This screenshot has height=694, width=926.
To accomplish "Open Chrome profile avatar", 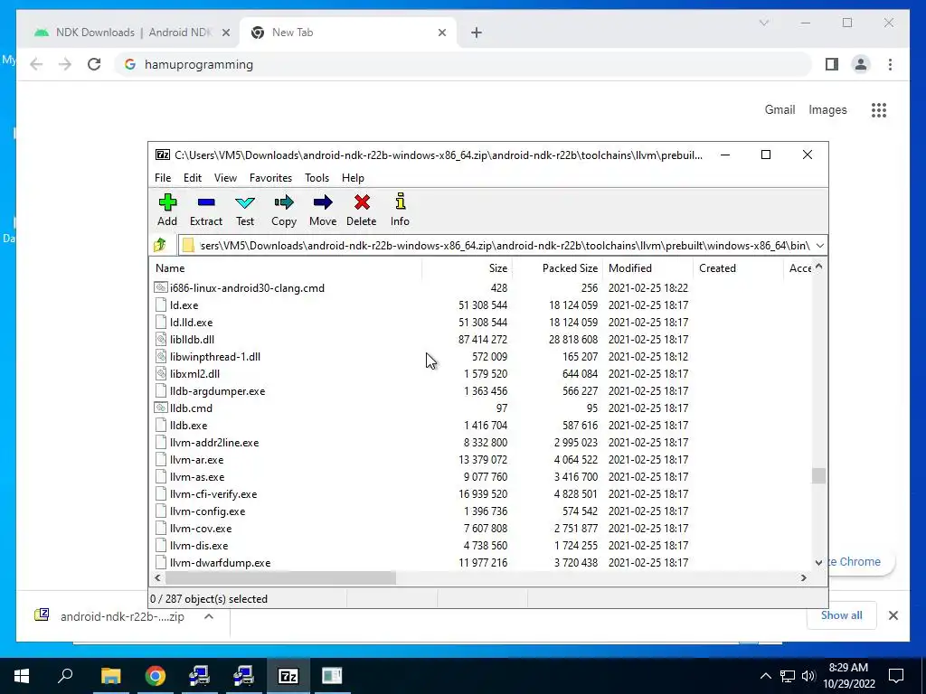I will click(x=861, y=64).
